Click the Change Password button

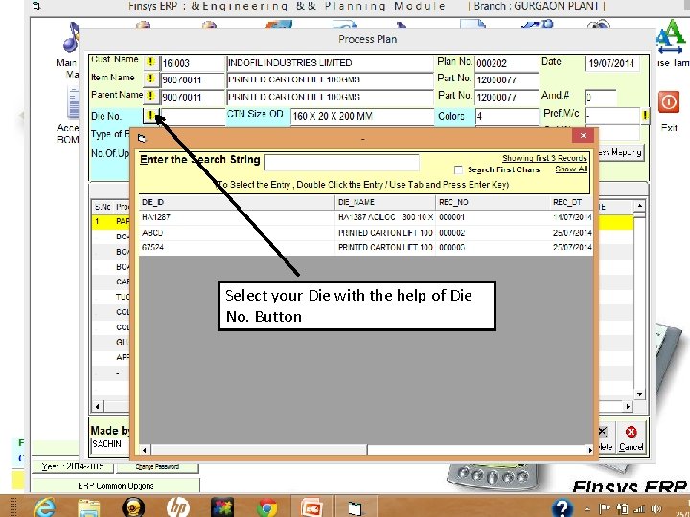(157, 467)
